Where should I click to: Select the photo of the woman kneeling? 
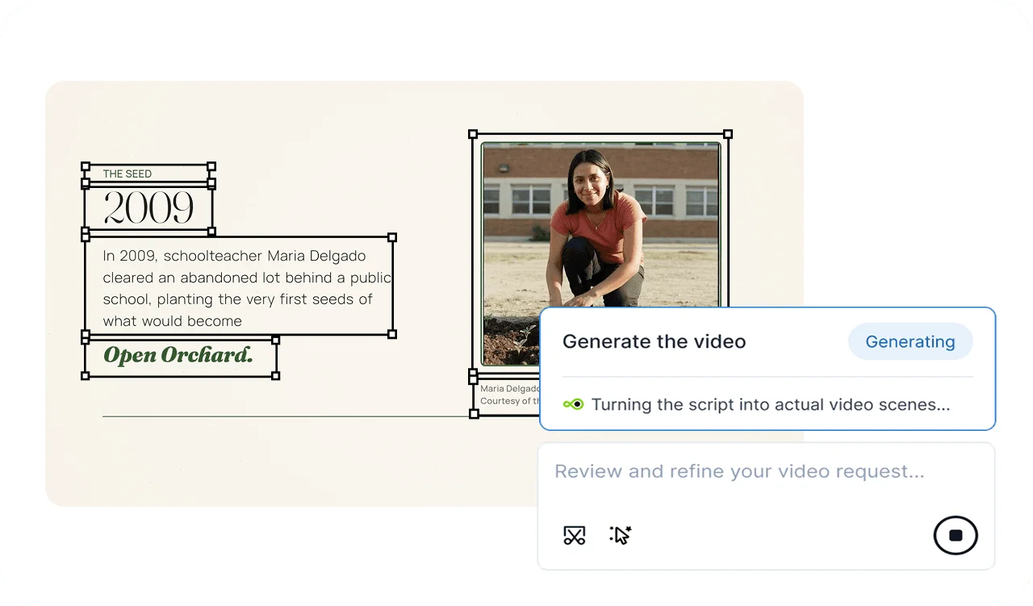[x=600, y=254]
